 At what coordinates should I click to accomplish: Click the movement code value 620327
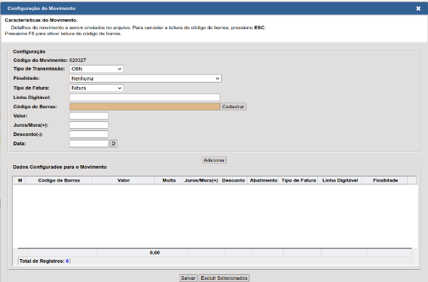77,61
